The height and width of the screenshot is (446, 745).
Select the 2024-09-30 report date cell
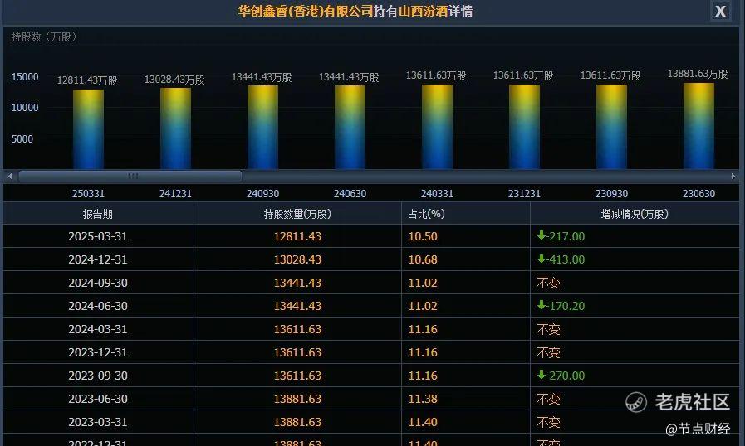(98, 283)
